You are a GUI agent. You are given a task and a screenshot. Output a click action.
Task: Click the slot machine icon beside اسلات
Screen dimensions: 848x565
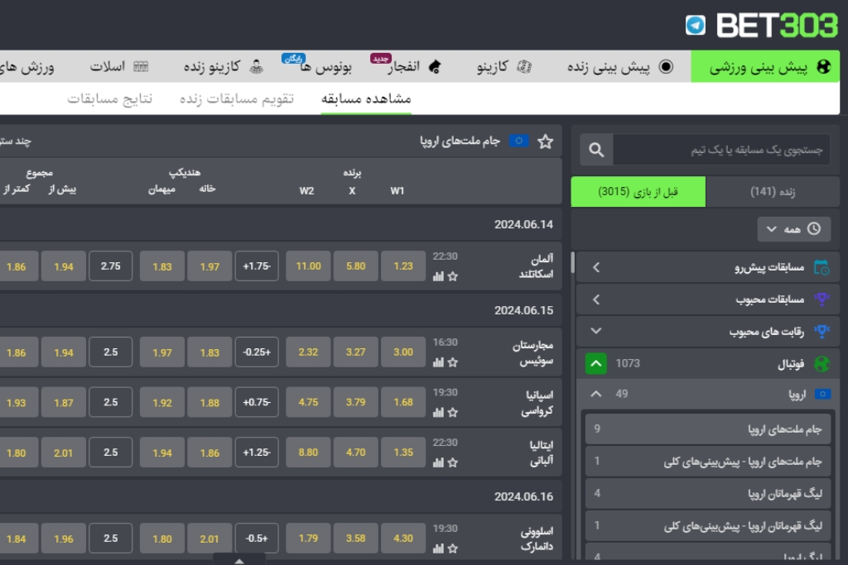click(142, 66)
